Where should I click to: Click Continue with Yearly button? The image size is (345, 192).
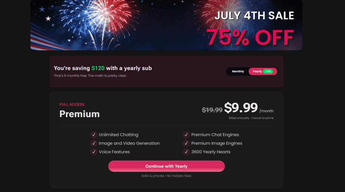(x=166, y=166)
